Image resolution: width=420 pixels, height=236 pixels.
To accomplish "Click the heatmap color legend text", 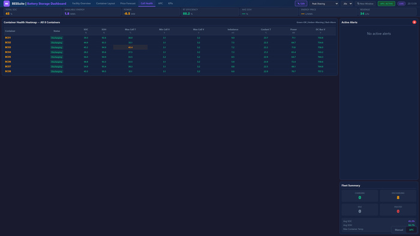I will pyautogui.click(x=316, y=22).
